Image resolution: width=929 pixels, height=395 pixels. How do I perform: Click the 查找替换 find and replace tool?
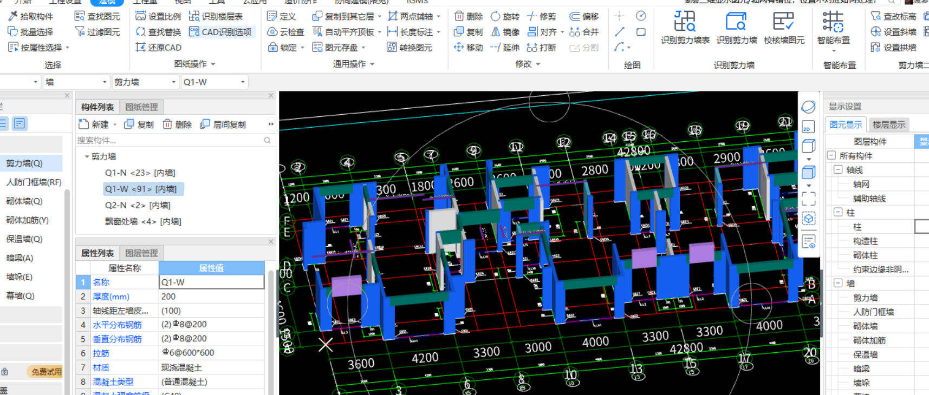[x=158, y=32]
